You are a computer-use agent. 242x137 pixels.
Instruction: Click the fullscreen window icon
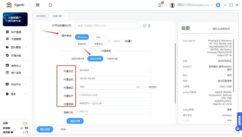tap(231, 5)
